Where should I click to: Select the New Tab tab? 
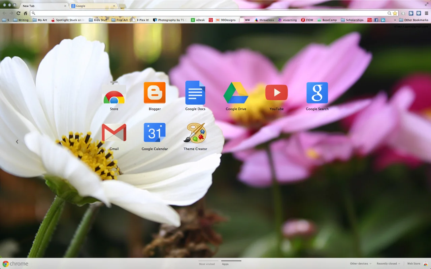pyautogui.click(x=44, y=6)
